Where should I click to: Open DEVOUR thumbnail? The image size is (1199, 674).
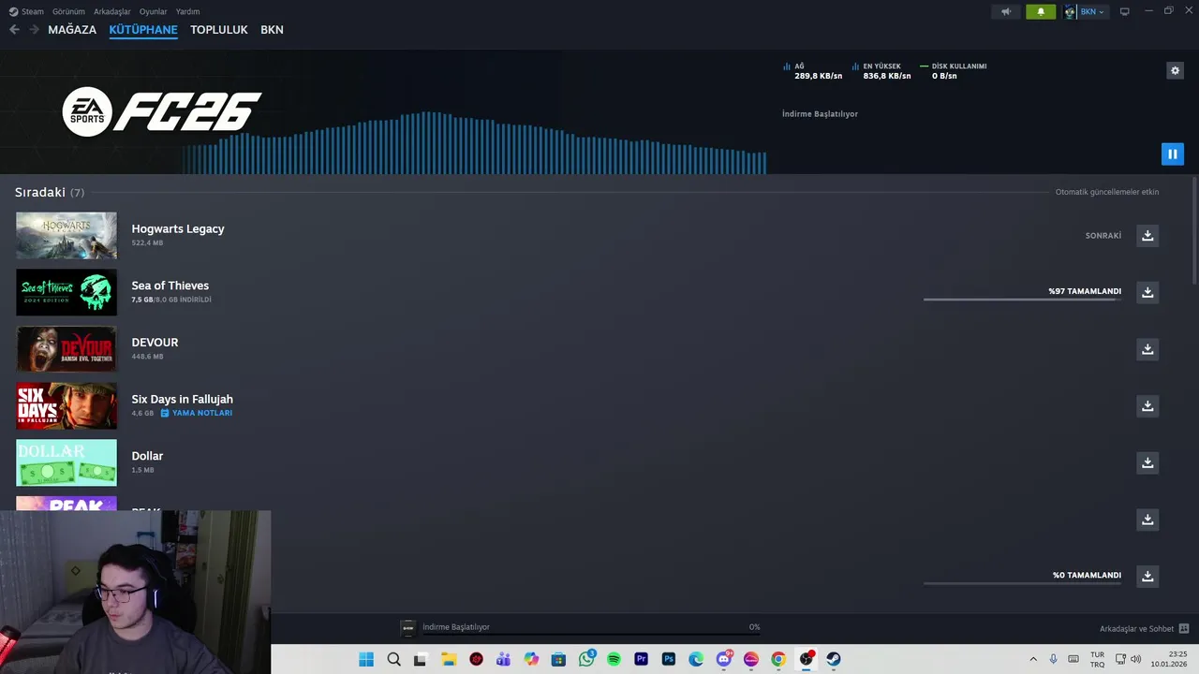click(67, 349)
